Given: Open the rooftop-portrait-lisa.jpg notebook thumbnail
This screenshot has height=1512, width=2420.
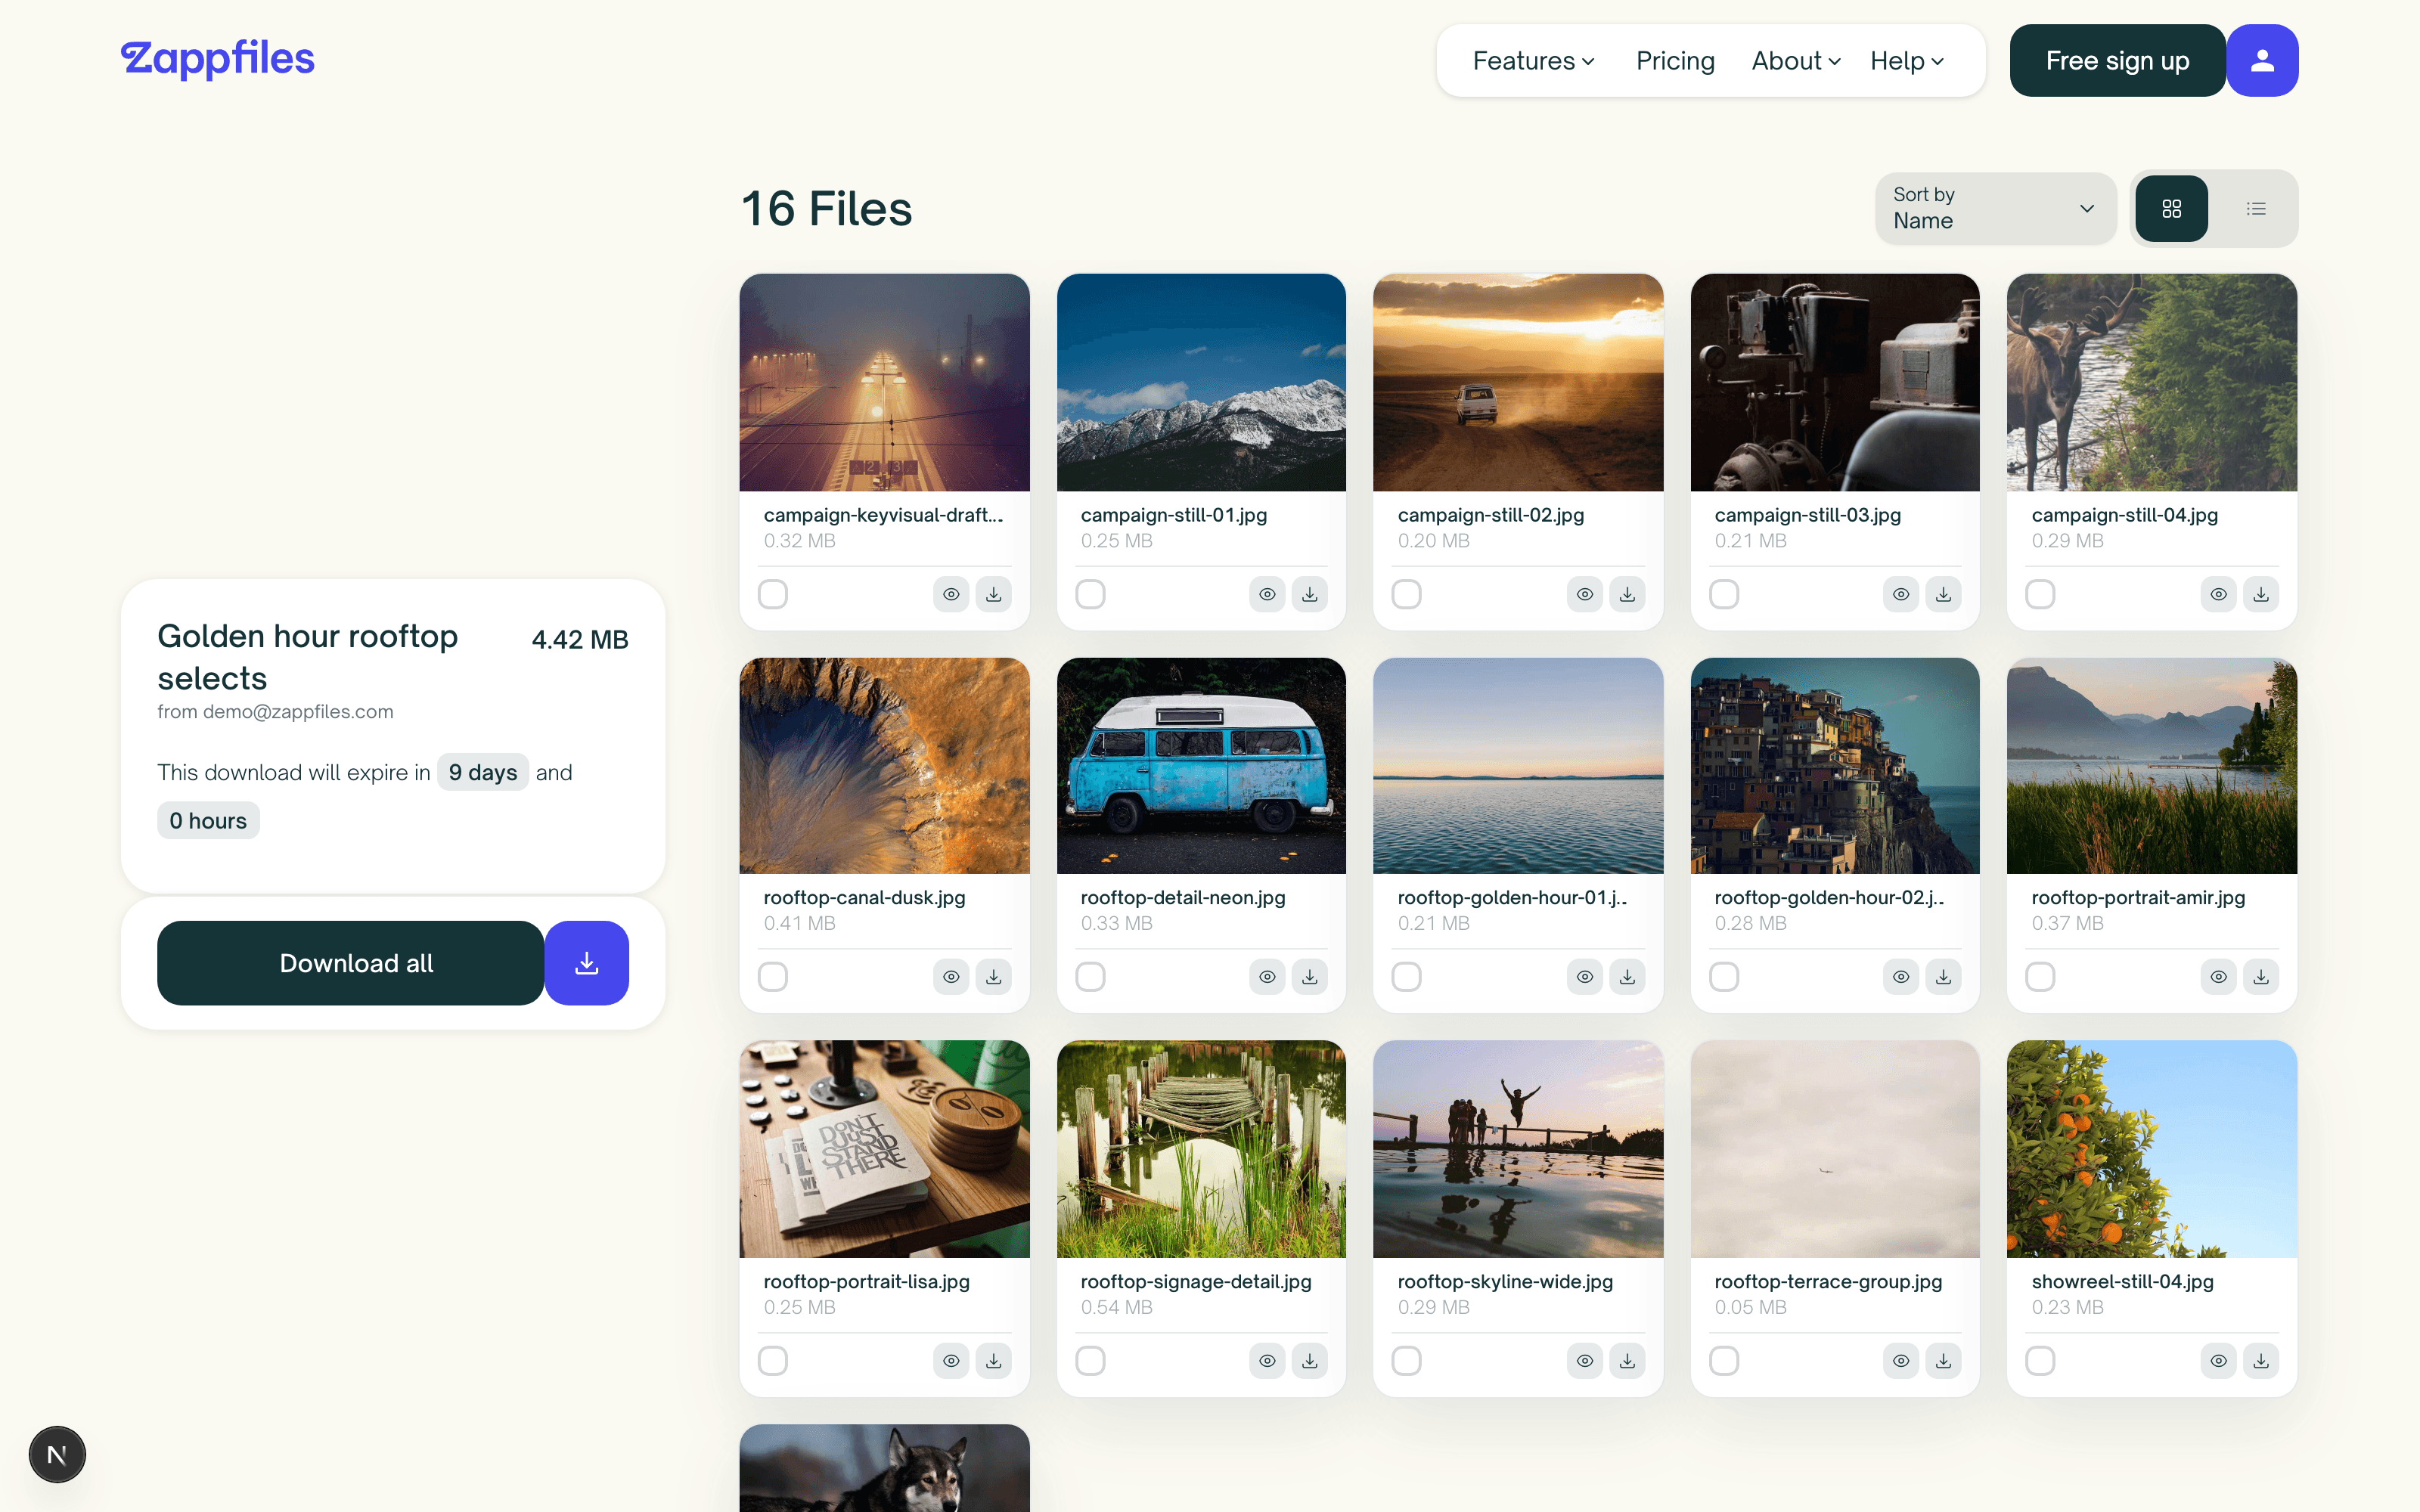Looking at the screenshot, I should 884,1149.
